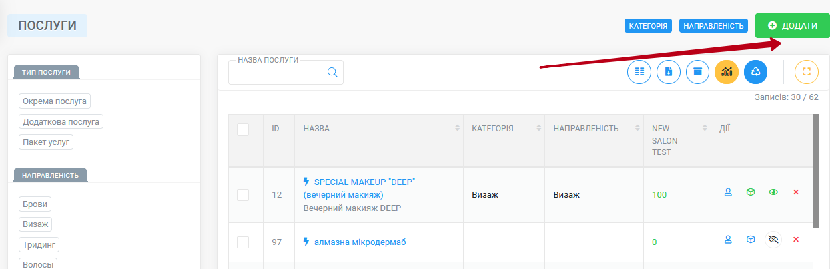Filter by Брови direction
Viewport: 830px width, 269px height.
36,204
